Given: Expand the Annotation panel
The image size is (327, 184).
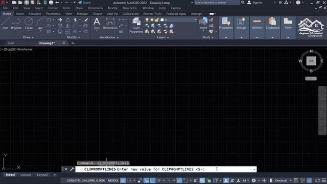Looking at the screenshot, I should [109, 37].
